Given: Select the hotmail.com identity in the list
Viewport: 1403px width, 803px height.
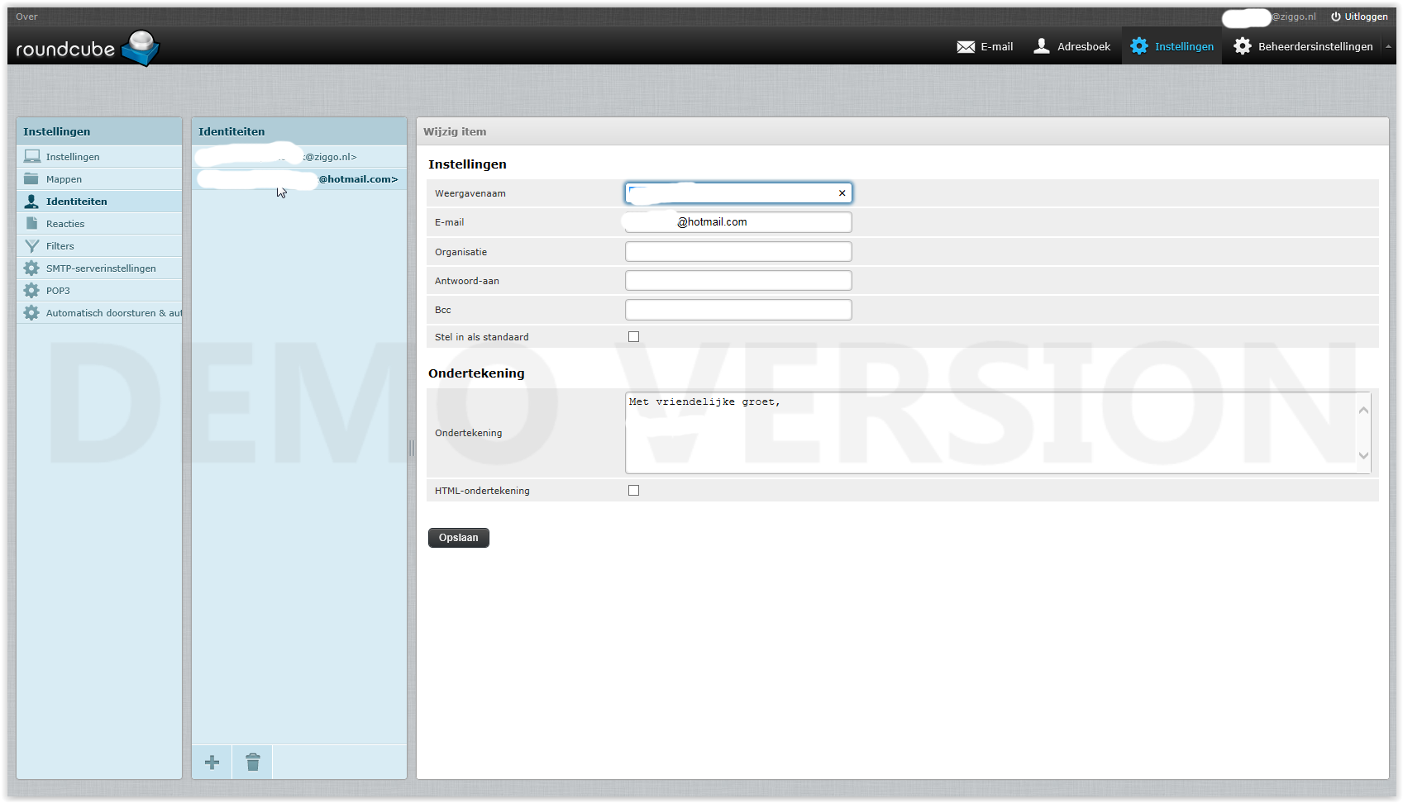Looking at the screenshot, I should pyautogui.click(x=299, y=179).
